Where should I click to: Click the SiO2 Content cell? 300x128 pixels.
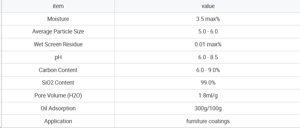pyautogui.click(x=58, y=83)
